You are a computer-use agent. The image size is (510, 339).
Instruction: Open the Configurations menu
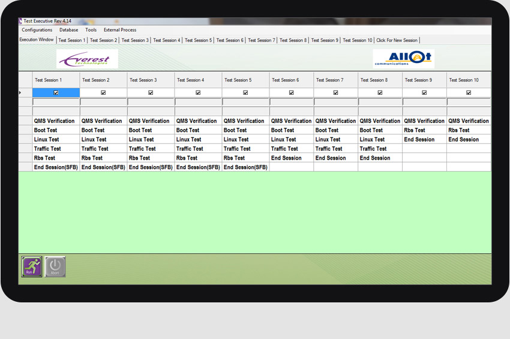pyautogui.click(x=37, y=30)
